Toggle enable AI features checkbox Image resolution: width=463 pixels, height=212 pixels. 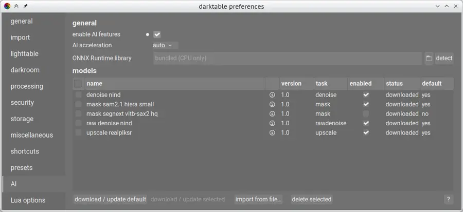(x=157, y=34)
